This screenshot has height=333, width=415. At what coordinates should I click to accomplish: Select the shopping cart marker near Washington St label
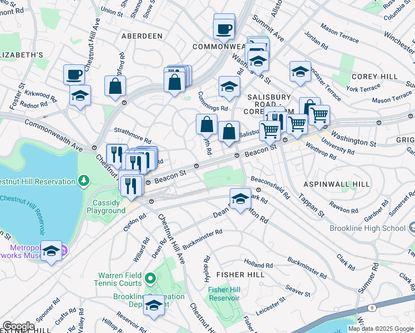point(320,117)
